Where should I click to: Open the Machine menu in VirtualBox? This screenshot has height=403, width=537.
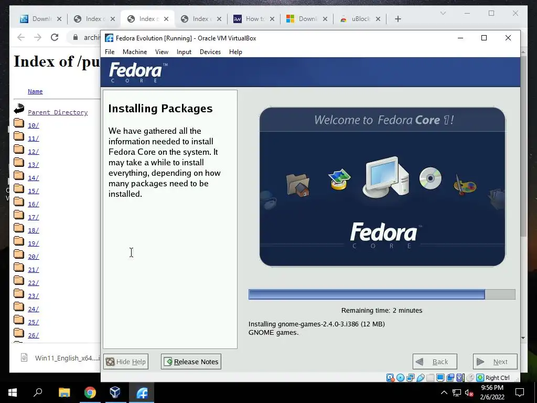click(x=135, y=52)
